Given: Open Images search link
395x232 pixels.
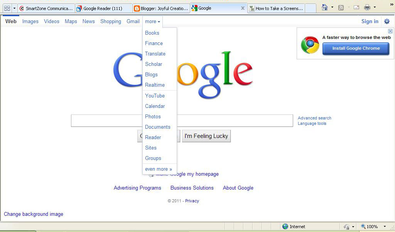Looking at the screenshot, I should pyautogui.click(x=30, y=21).
